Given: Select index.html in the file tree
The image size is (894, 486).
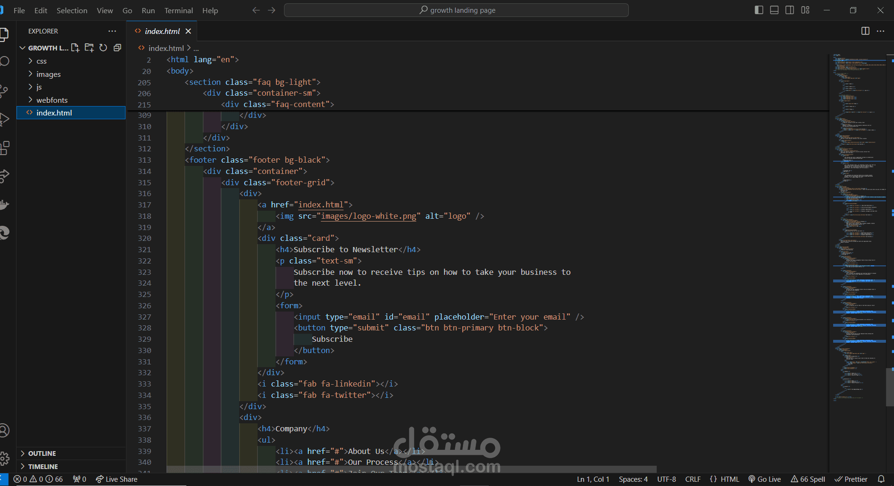Looking at the screenshot, I should click(x=71, y=113).
